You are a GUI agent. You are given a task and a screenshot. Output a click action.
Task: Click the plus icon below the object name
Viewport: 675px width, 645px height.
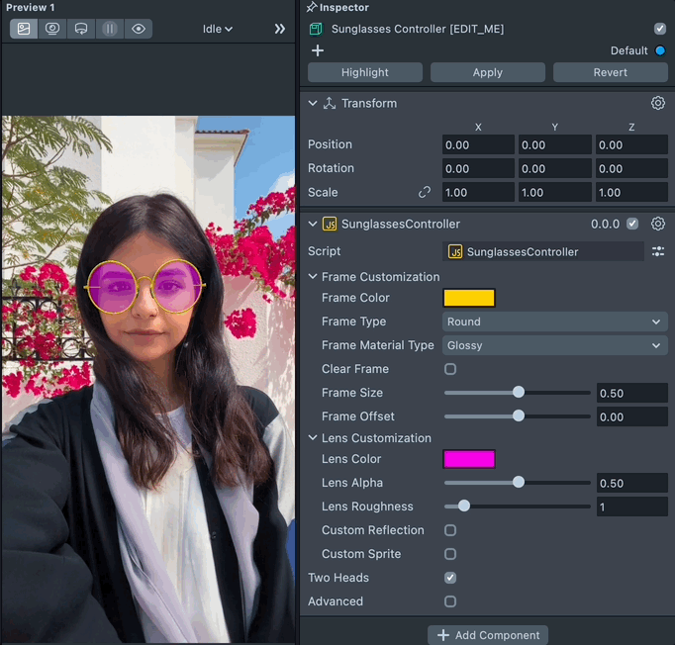click(318, 50)
